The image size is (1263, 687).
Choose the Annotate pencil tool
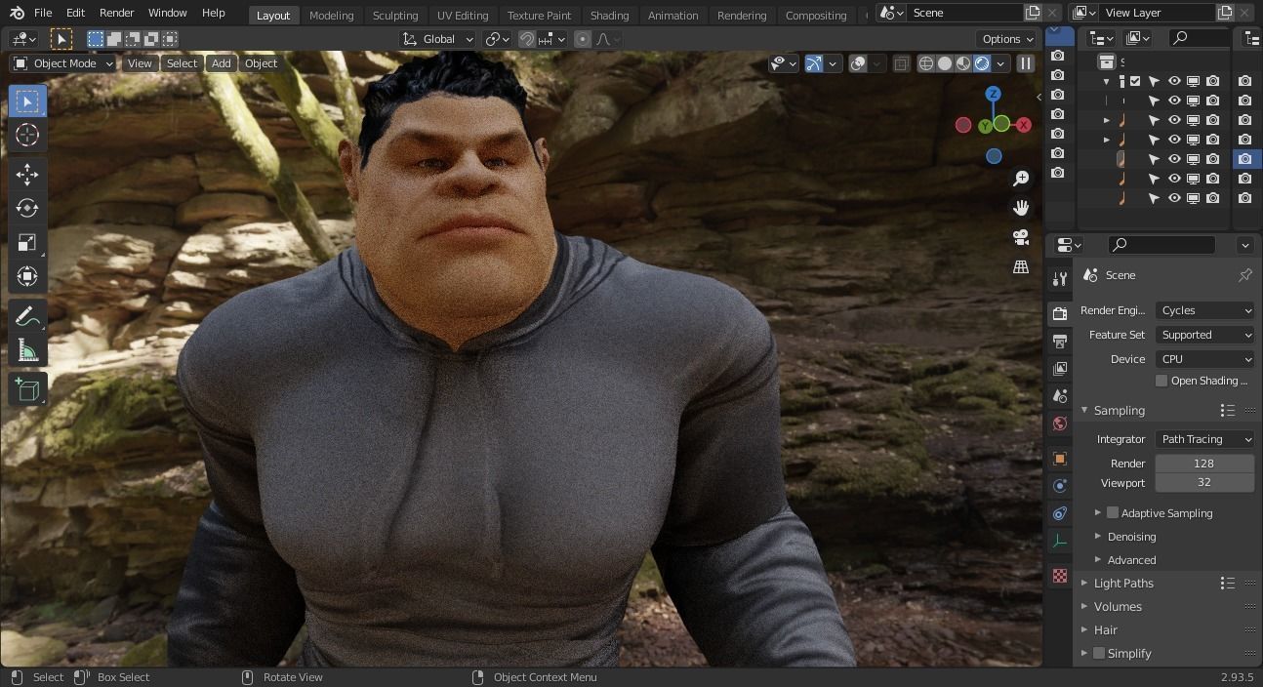point(27,316)
